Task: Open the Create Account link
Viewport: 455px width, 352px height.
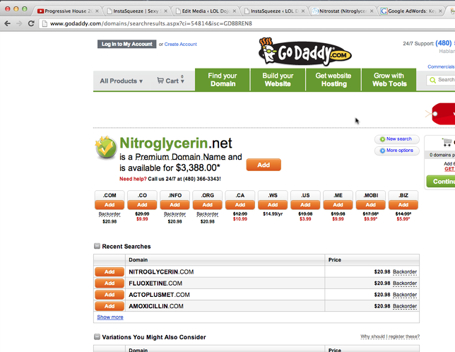Action: click(x=180, y=45)
